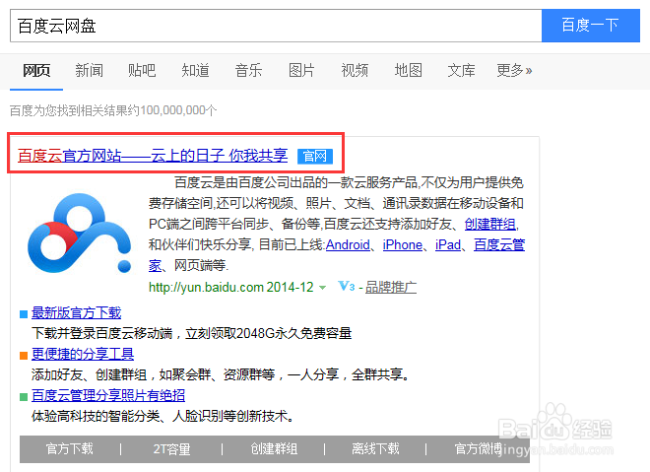Viewport: 650px width, 472px height.
Task: Open the 百度云官方网站 result title link
Action: (153, 156)
